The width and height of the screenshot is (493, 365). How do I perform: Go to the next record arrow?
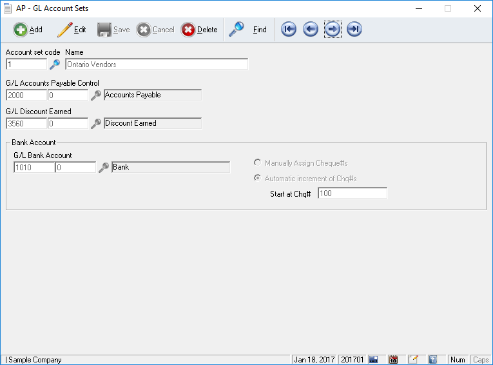[x=333, y=30]
